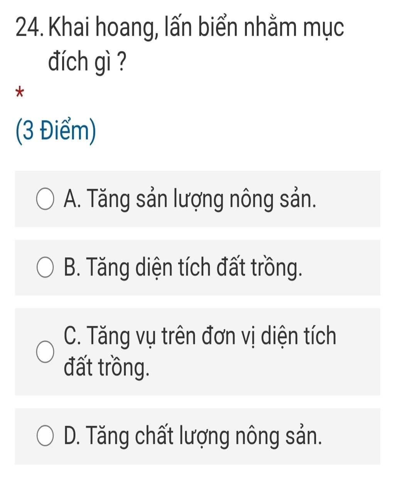Pick the label 'B. Tăng diện tích đất trồng.'

pos(183,267)
